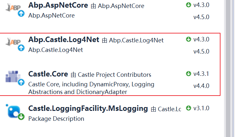Click the Castle Project Contributors author text
This screenshot has width=237, height=137.
[114, 75]
